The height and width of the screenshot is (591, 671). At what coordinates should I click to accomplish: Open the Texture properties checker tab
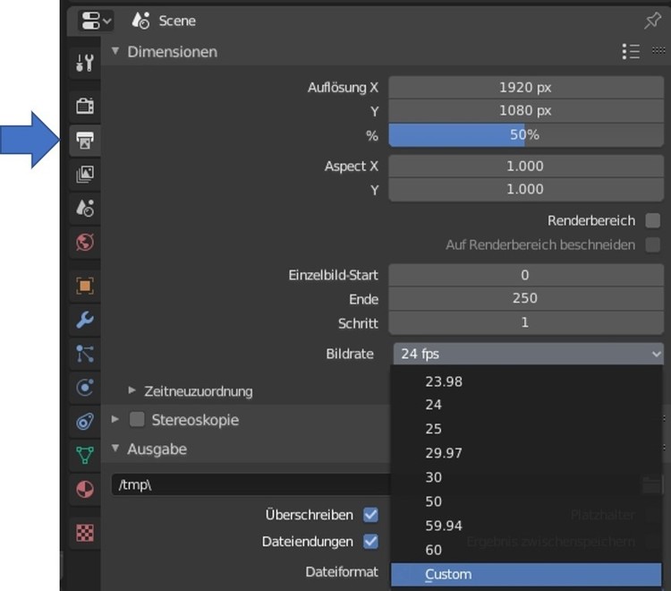85,533
